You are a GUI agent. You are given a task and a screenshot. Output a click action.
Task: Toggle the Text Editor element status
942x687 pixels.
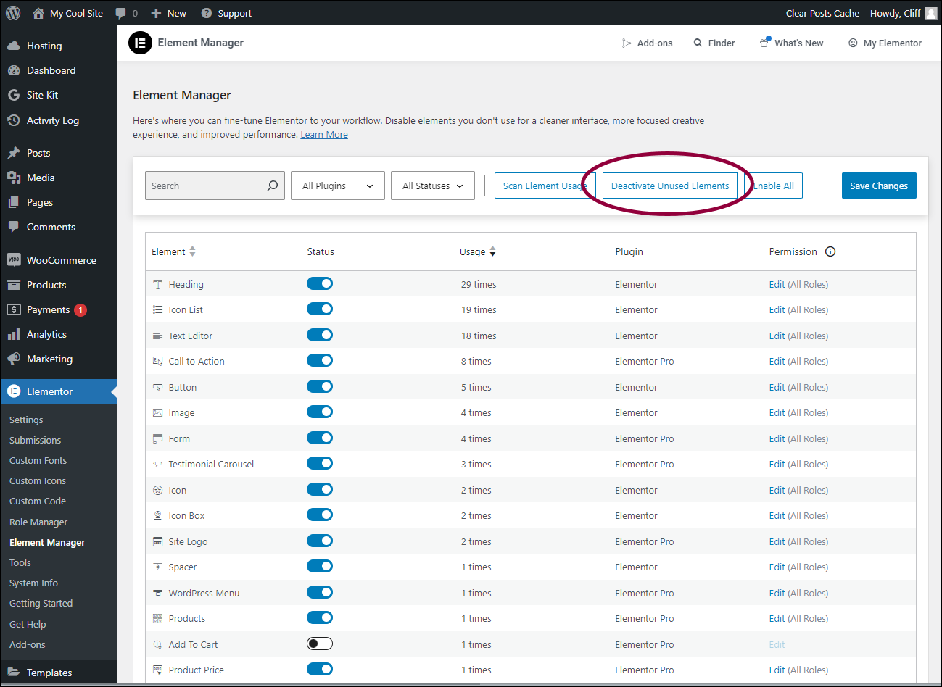tap(320, 335)
